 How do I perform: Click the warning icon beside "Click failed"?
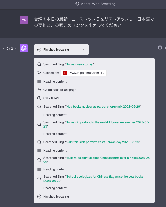pyautogui.click(x=39, y=98)
